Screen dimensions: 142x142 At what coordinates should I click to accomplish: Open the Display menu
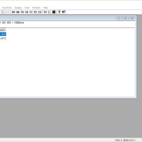point(18,8)
